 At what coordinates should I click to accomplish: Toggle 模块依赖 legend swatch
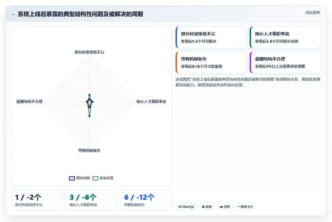click(72, 178)
